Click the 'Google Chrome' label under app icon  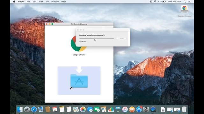tap(79, 55)
